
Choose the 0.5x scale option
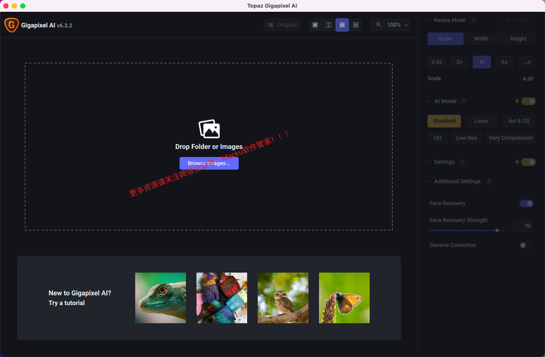point(436,62)
